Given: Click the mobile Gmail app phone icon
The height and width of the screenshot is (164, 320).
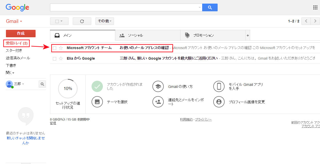Looking at the screenshot, I should [219, 86].
